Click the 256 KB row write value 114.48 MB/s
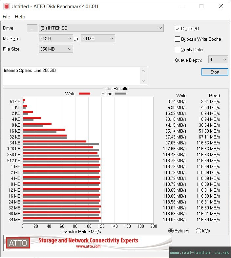Viewport: 231px width, 258px height. click(x=175, y=155)
